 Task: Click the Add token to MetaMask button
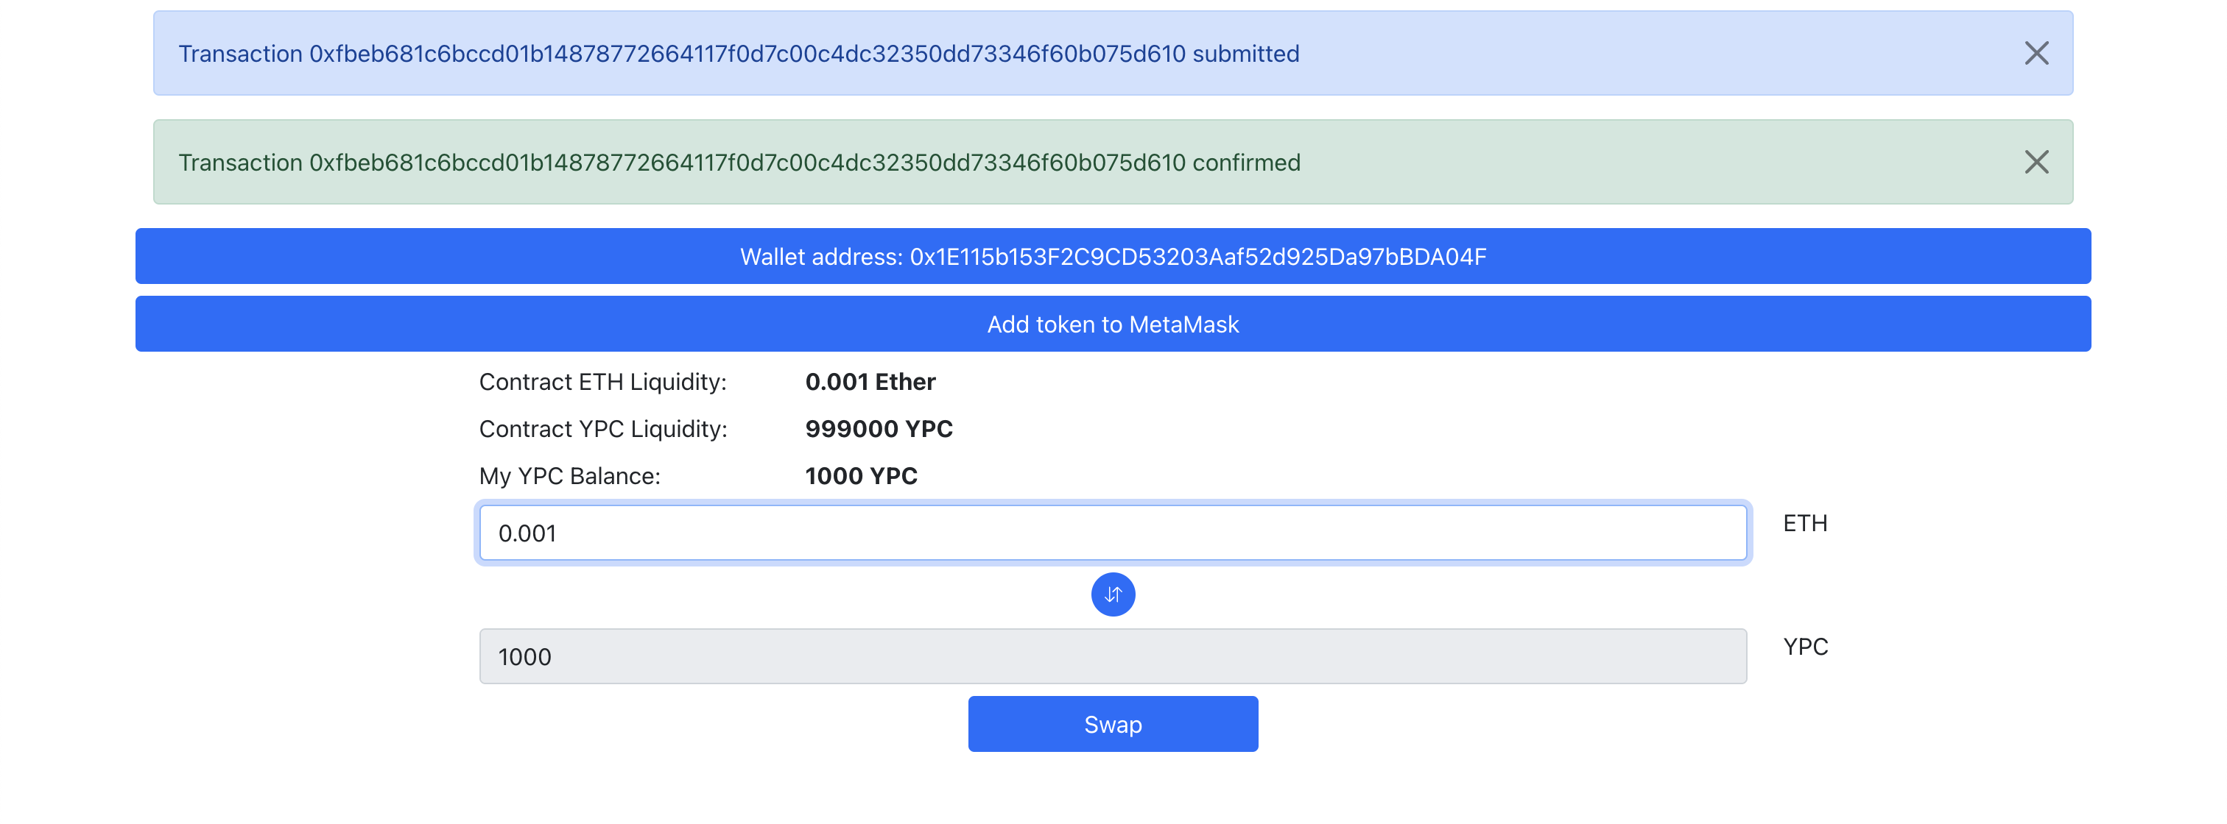click(x=1113, y=324)
